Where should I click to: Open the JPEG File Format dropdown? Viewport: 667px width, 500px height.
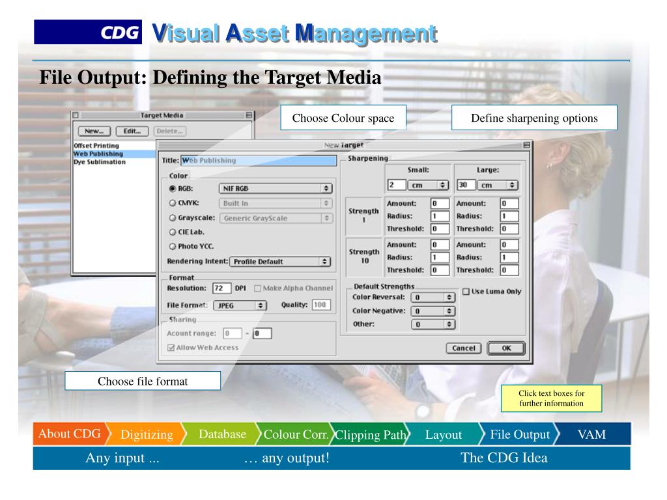point(240,305)
